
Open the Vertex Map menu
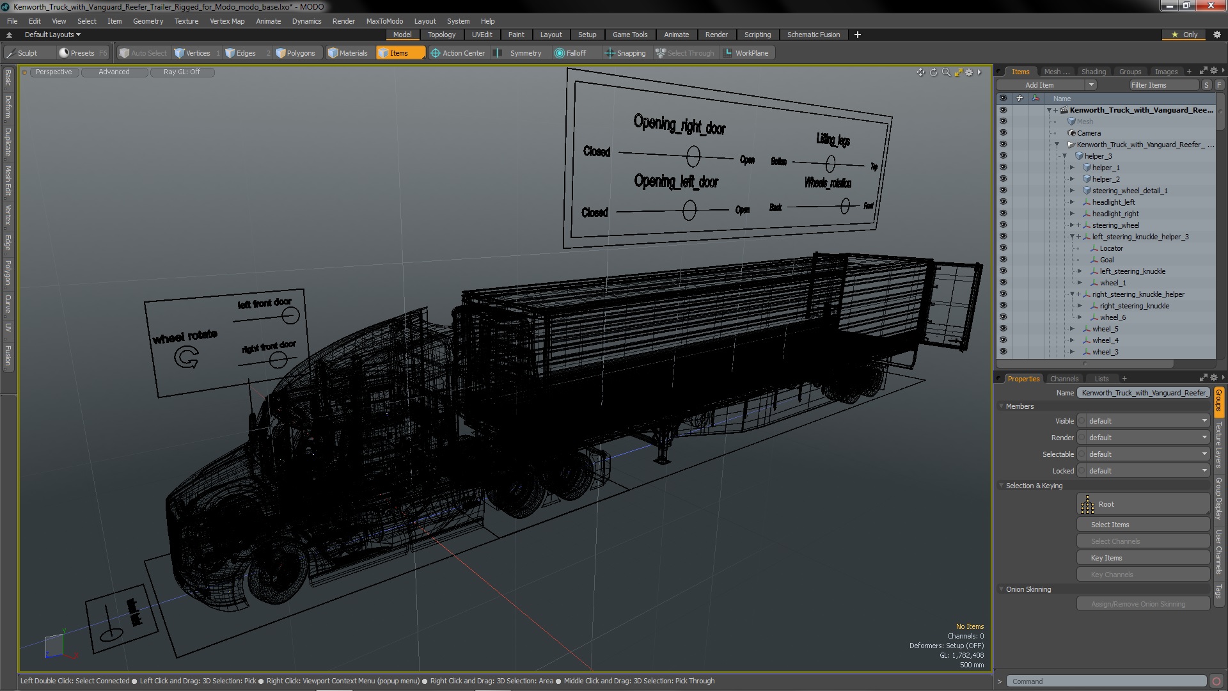click(x=227, y=21)
